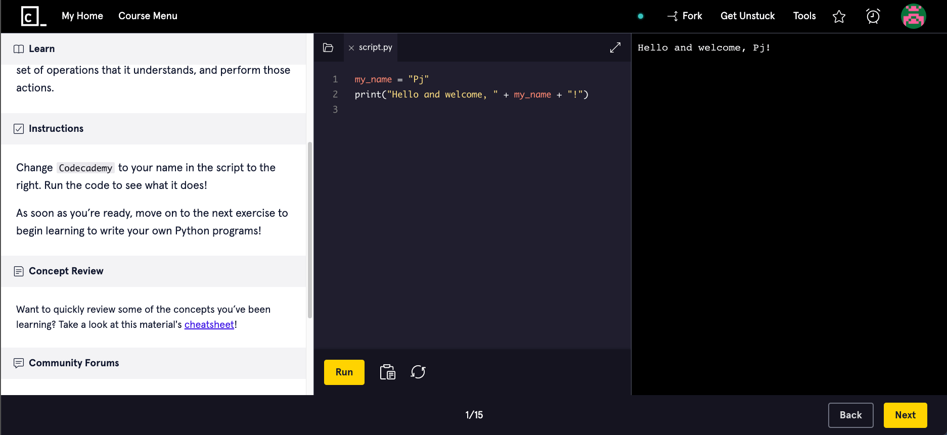Click the Learn book icon

click(x=19, y=49)
